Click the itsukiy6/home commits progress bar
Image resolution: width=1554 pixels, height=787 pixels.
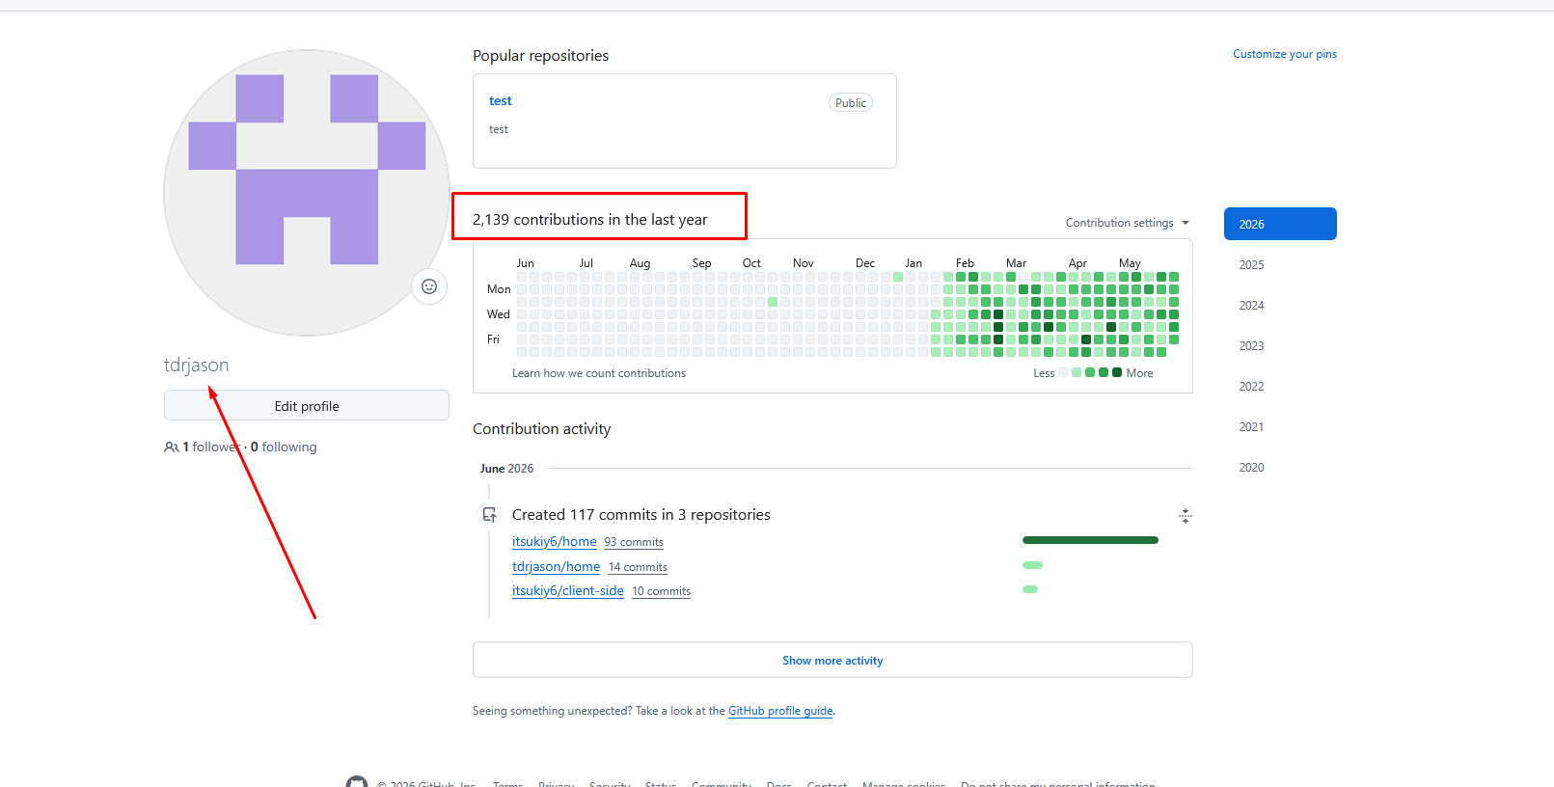[1090, 540]
